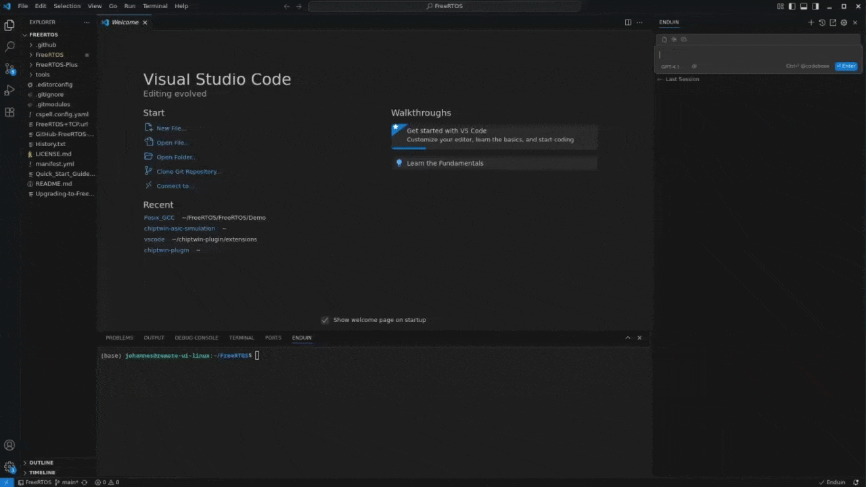Open Explorer more actions ellipsis
Image resolution: width=866 pixels, height=487 pixels.
pyautogui.click(x=87, y=22)
